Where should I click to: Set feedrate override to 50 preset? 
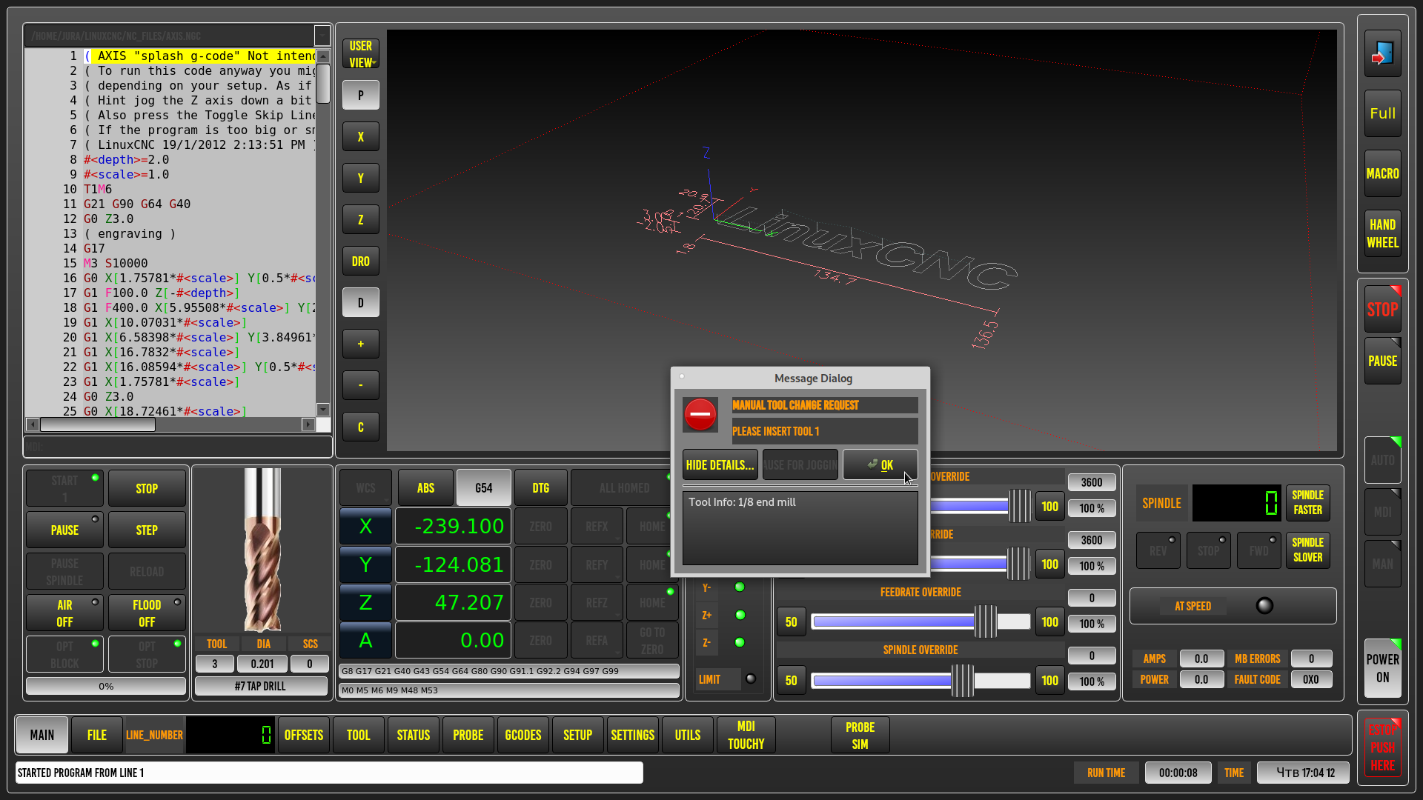[x=792, y=622]
